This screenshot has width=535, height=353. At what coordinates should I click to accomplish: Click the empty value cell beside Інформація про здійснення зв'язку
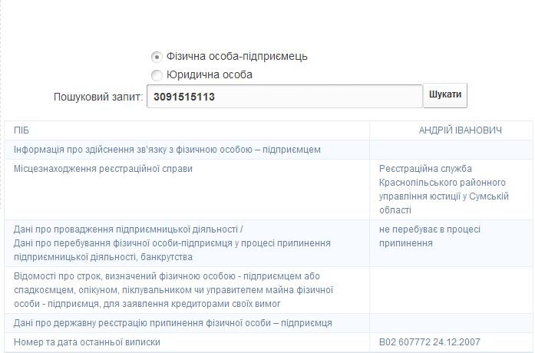coord(451,150)
